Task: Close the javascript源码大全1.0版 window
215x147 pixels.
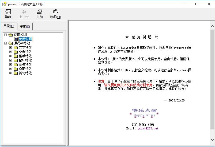Action: click(x=209, y=4)
